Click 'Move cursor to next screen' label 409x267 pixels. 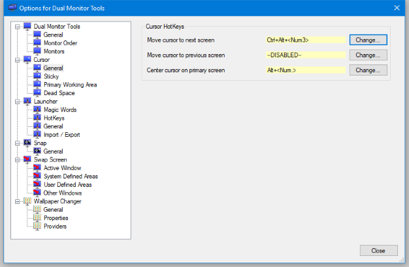pos(181,40)
